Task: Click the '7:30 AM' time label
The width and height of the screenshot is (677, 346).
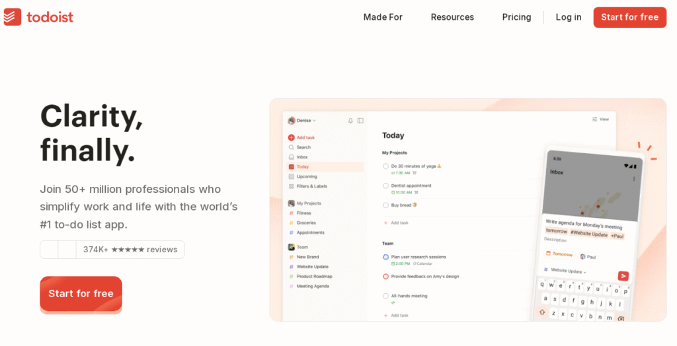Action: point(403,173)
